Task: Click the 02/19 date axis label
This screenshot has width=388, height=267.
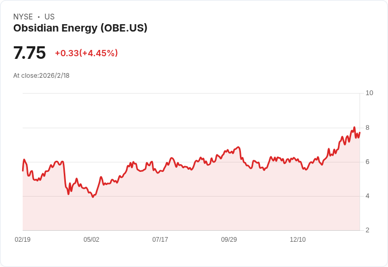Action: coord(23,239)
